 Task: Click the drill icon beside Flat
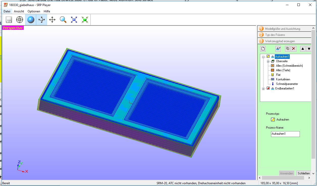click(x=273, y=75)
